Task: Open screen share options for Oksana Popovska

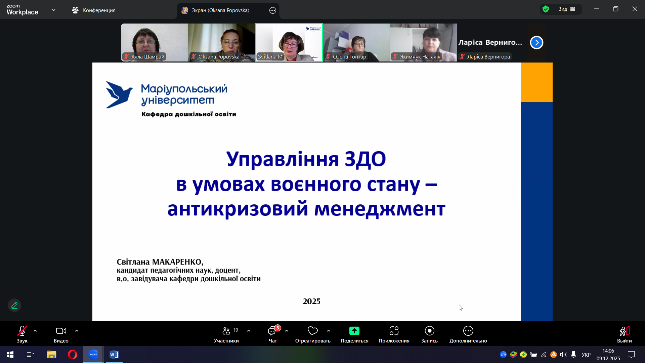Action: click(x=273, y=10)
